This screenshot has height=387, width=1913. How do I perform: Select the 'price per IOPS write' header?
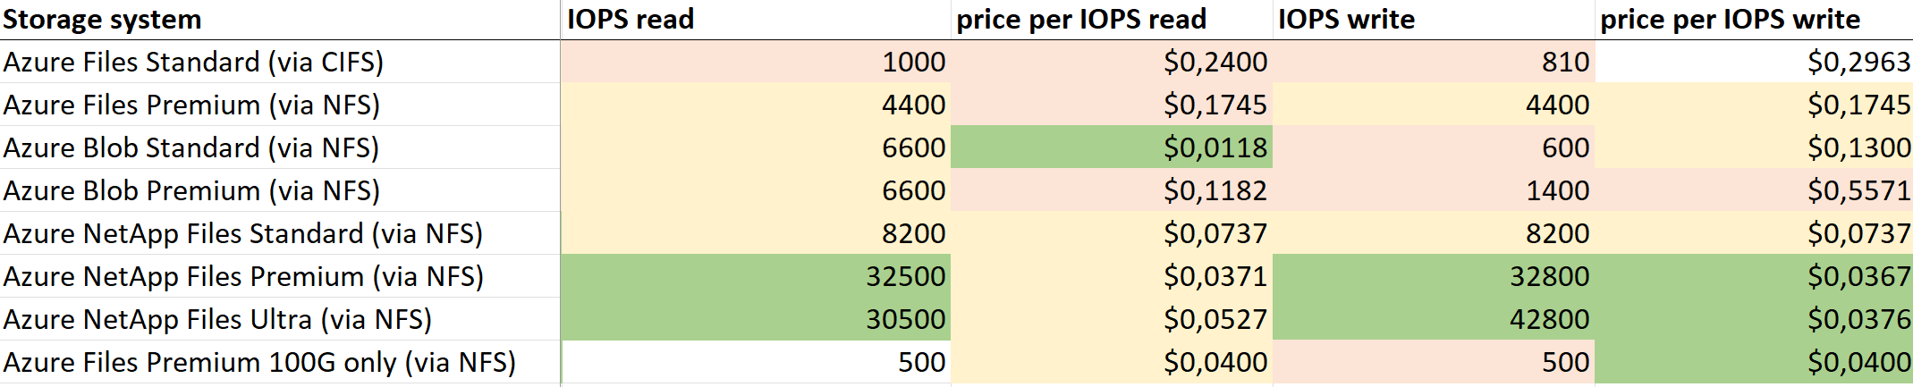coord(1754,20)
